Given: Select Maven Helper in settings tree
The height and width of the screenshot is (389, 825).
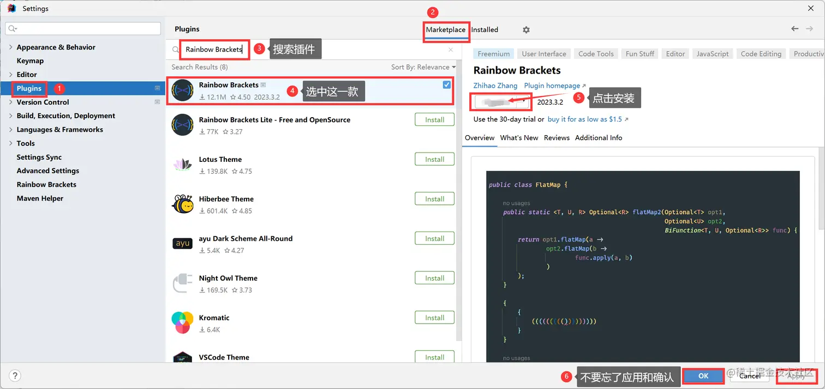Looking at the screenshot, I should coord(40,198).
